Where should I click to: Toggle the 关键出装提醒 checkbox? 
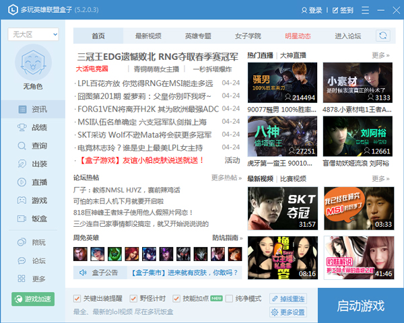coord(77,299)
